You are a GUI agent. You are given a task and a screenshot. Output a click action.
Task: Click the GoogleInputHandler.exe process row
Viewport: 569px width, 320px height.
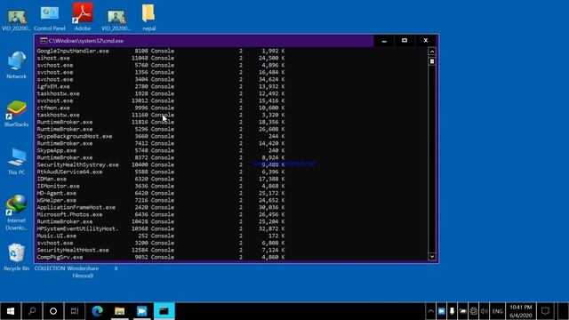click(160, 51)
